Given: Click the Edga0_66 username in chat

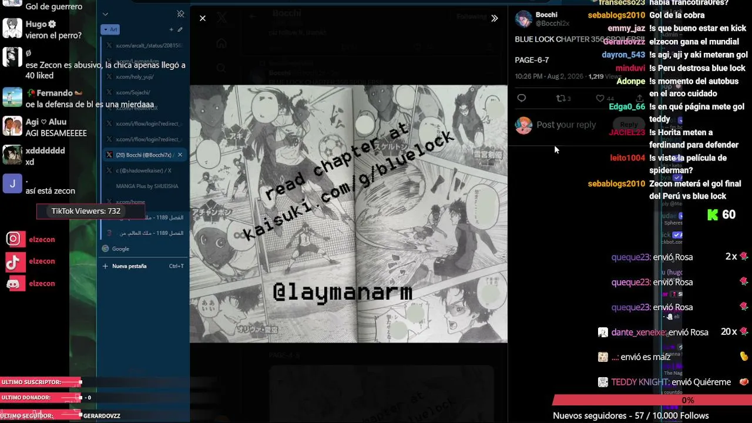Looking at the screenshot, I should (x=627, y=107).
